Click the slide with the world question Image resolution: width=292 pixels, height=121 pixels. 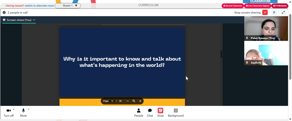(122, 62)
